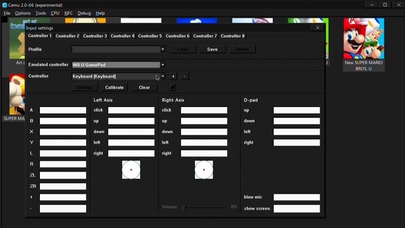Click the Left Axis right field
Image resolution: width=405 pixels, height=228 pixels.
coord(131,153)
